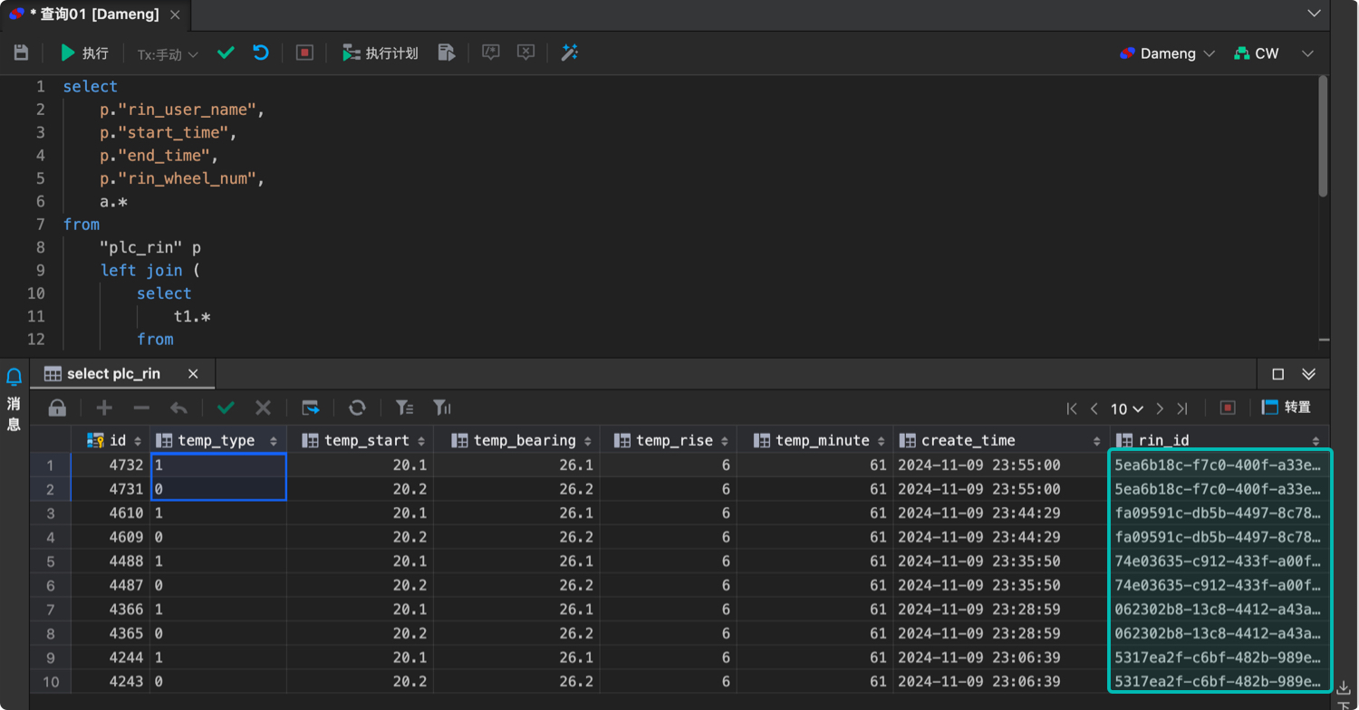Open the page size 10 dropdown

coord(1127,408)
